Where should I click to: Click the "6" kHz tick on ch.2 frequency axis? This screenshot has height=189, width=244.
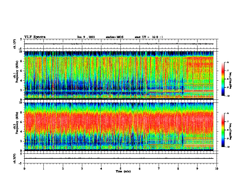(x=22, y=122)
